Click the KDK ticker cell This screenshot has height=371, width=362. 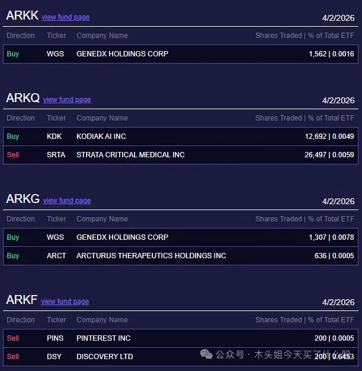coord(55,137)
